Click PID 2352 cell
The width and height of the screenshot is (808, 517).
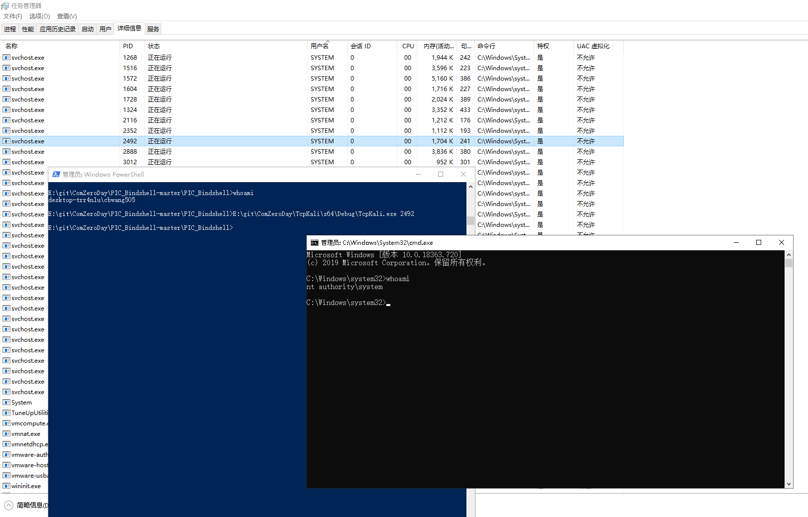click(x=130, y=131)
